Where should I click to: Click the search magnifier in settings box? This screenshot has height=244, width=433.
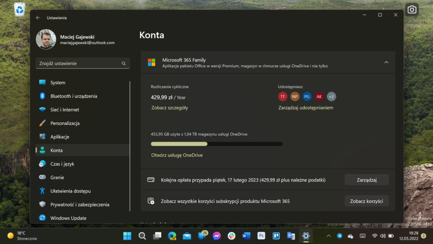123,63
